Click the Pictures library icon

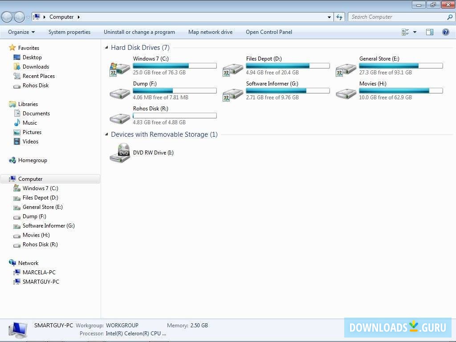tap(17, 132)
